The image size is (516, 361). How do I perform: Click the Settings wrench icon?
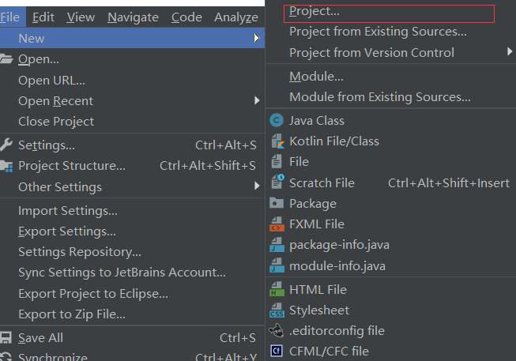6,145
